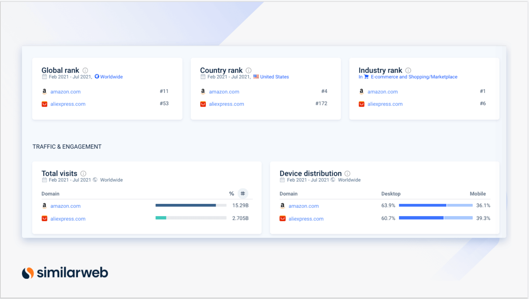Open aliexpress.com link in Industry rank

click(385, 104)
